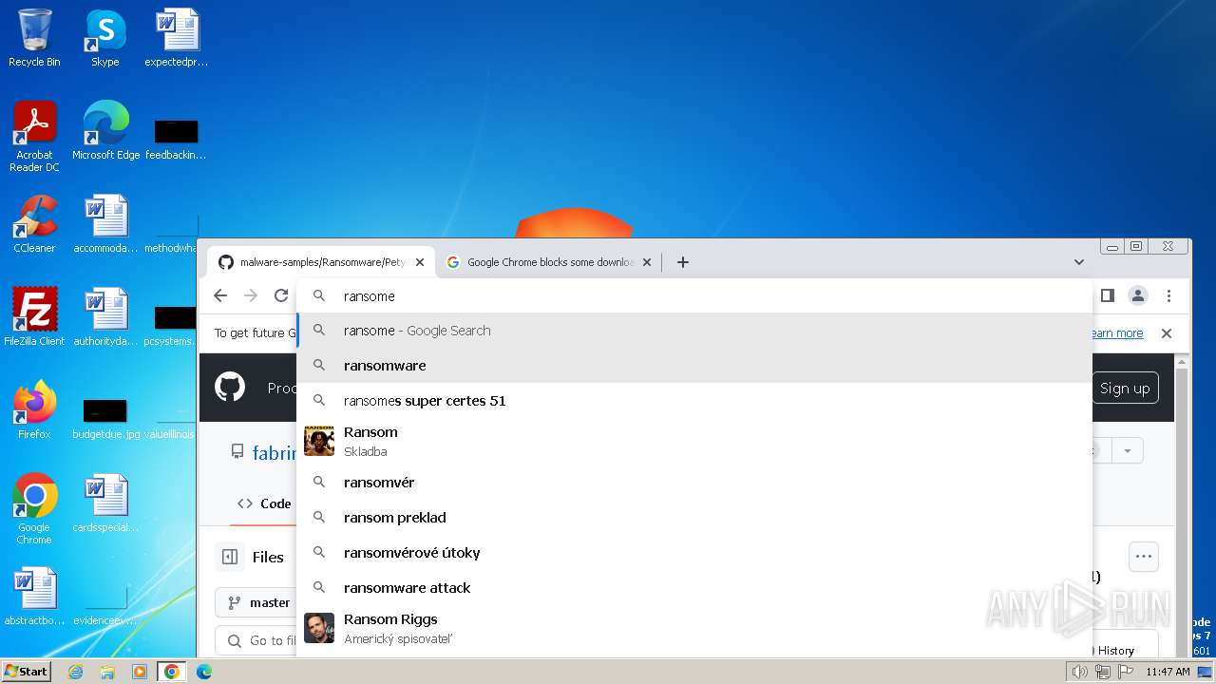This screenshot has height=684, width=1216.
Task: Open the media player taskbar icon
Action: tap(140, 672)
